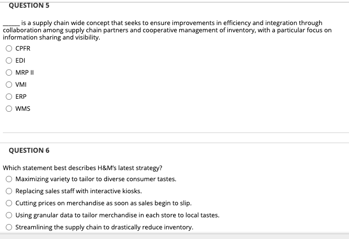Choose 'Replacing sales staff with interactive kiosks'
Screen dimensions: 349x239
tap(9, 191)
